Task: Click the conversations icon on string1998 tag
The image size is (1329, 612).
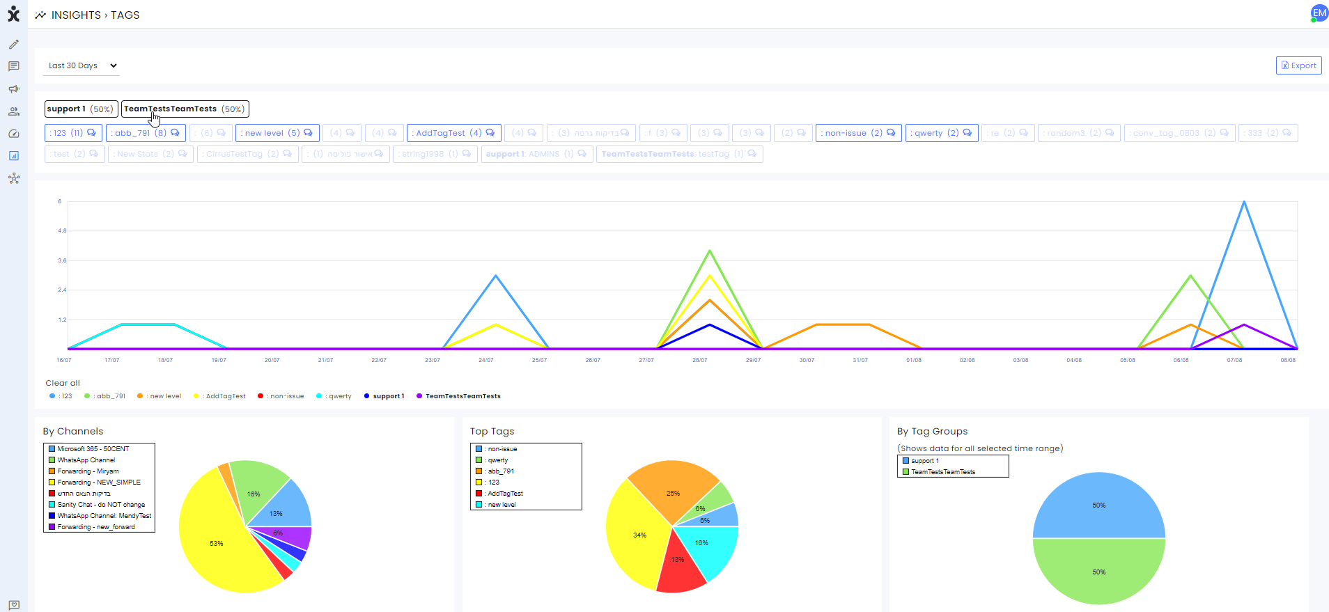Action: [467, 153]
